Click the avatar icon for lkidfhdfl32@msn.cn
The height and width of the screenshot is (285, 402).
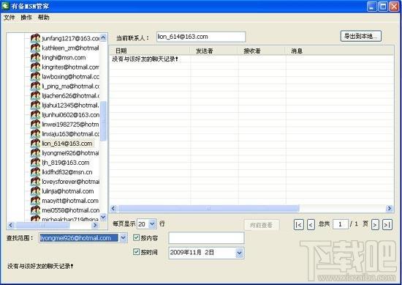(35, 172)
